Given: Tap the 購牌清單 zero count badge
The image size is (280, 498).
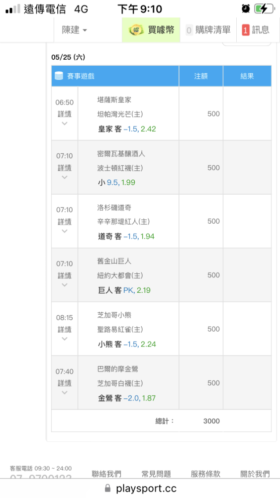Looking at the screenshot, I should (189, 30).
